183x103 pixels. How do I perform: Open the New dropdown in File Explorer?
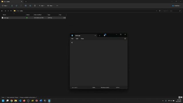coord(5,6)
